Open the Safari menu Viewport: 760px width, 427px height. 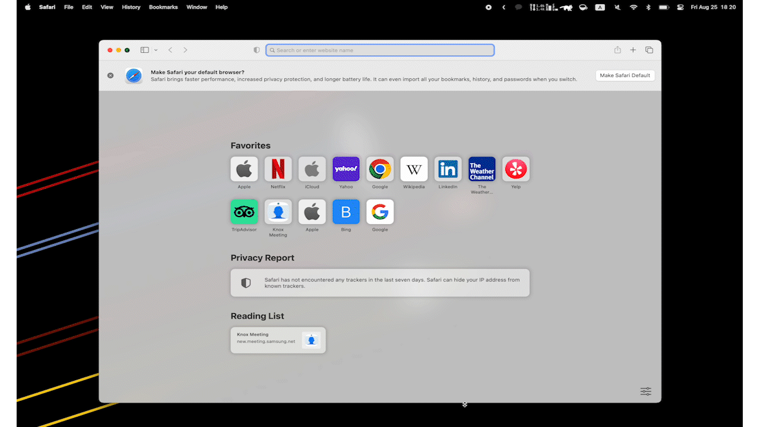(47, 7)
